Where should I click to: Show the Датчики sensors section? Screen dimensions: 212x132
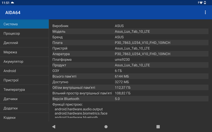coord(24,99)
